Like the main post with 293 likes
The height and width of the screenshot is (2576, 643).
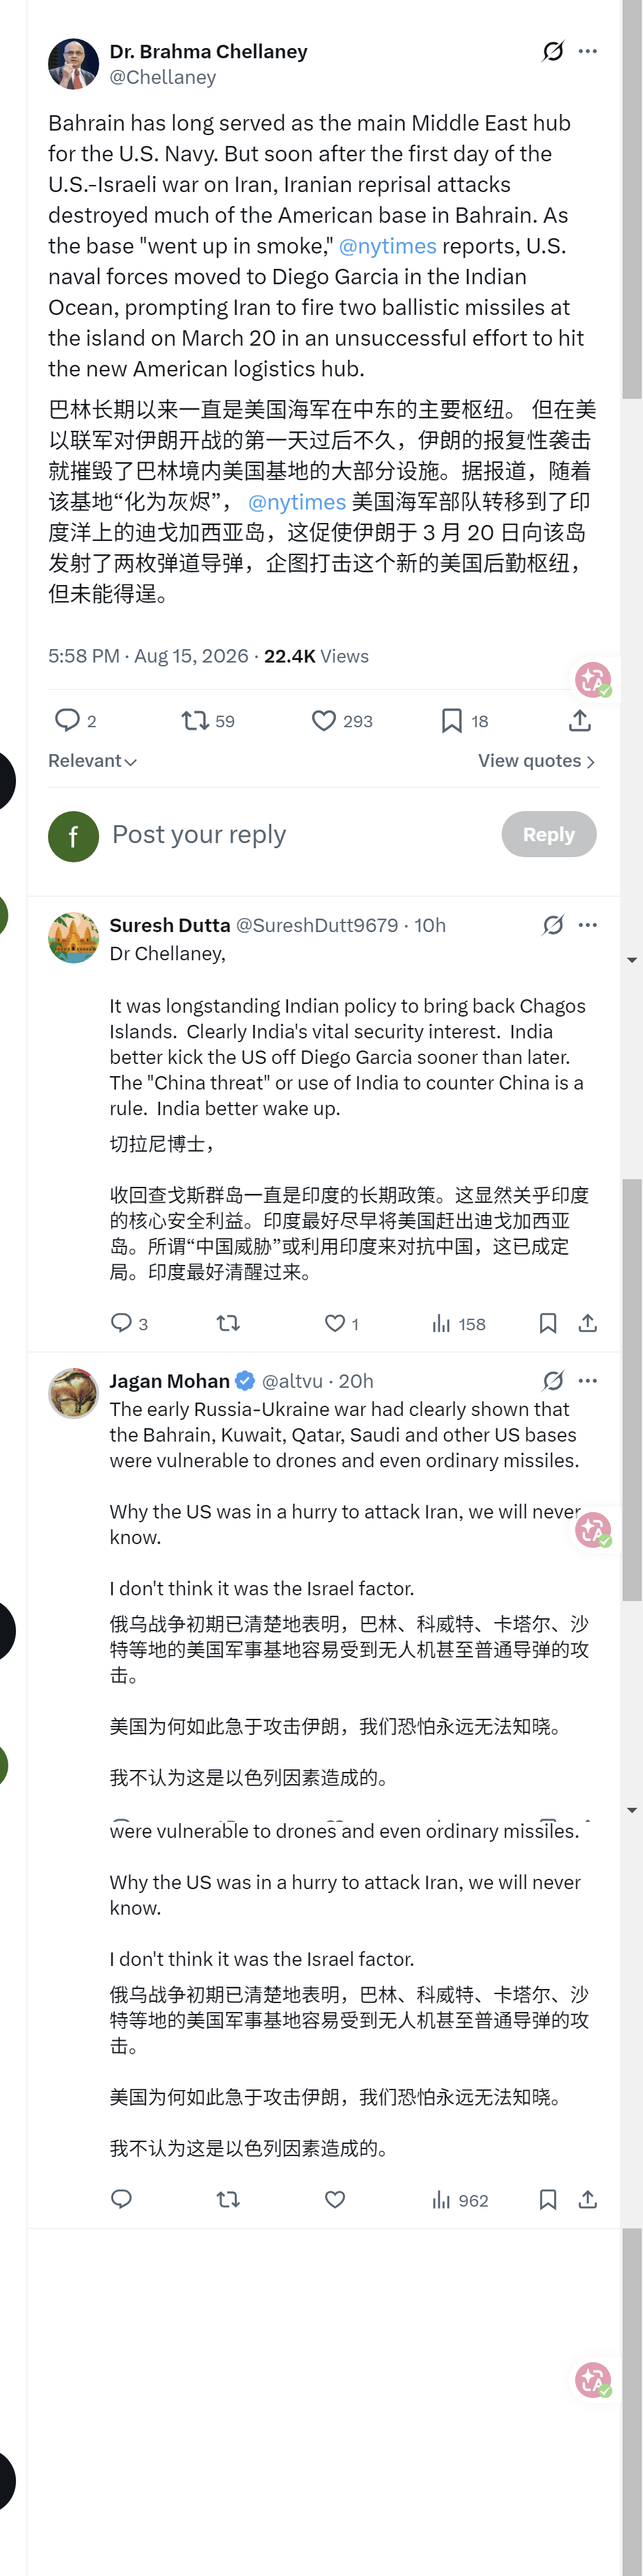click(324, 720)
